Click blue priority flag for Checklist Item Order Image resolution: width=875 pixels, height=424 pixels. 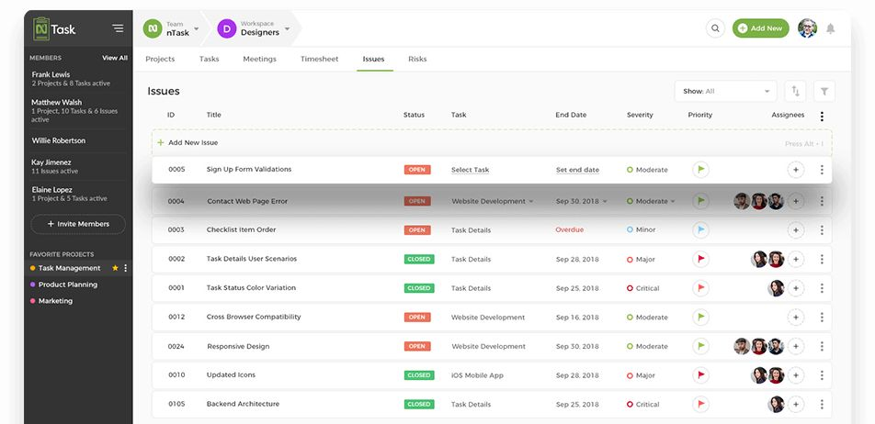tap(701, 229)
